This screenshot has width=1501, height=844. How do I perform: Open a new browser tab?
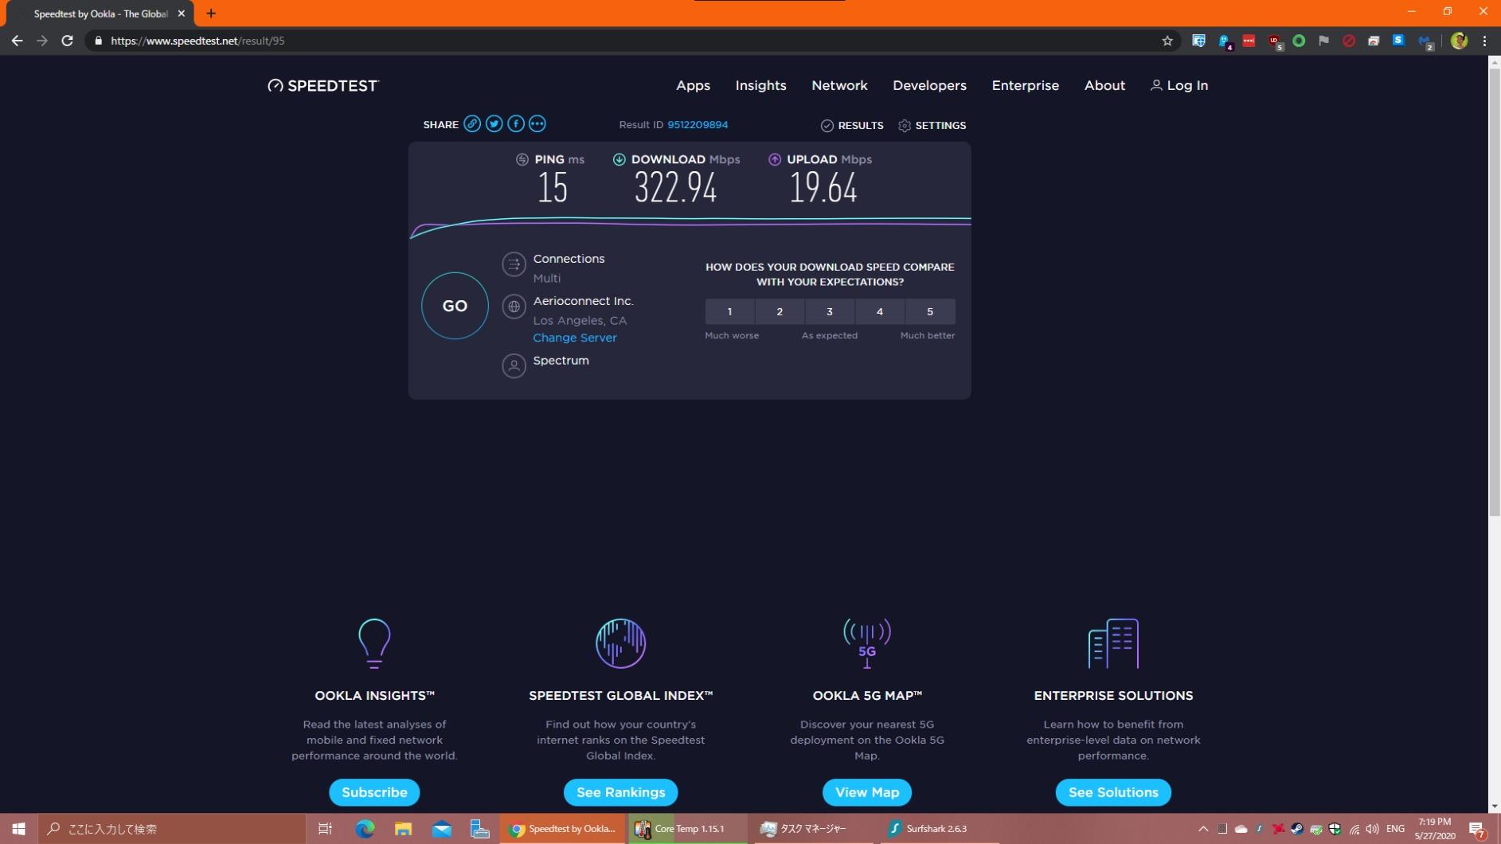click(x=211, y=14)
